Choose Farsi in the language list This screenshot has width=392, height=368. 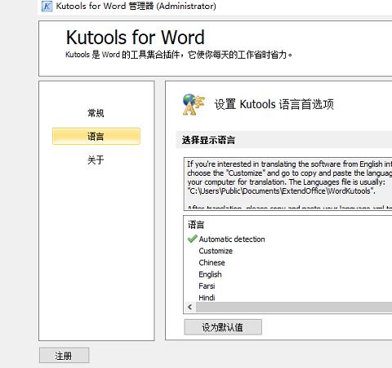(207, 286)
